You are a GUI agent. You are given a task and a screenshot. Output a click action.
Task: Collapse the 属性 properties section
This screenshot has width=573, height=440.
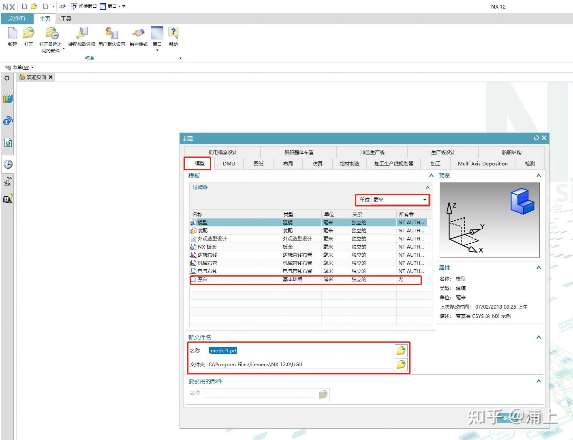(x=539, y=268)
